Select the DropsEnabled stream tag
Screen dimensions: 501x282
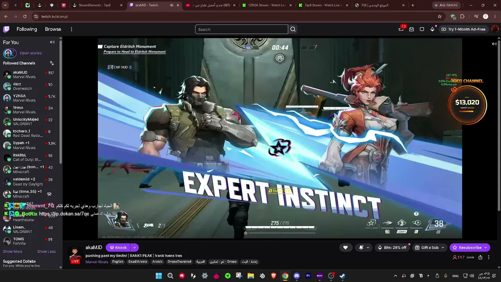179,262
